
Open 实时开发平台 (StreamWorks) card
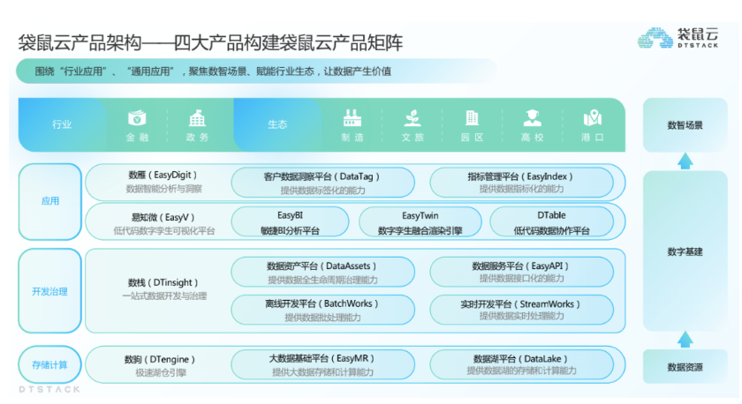(521, 310)
